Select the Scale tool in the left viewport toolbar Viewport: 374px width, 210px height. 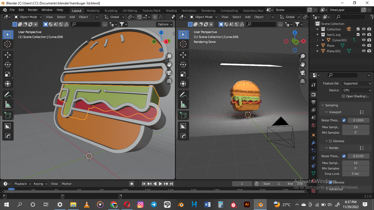point(8,74)
